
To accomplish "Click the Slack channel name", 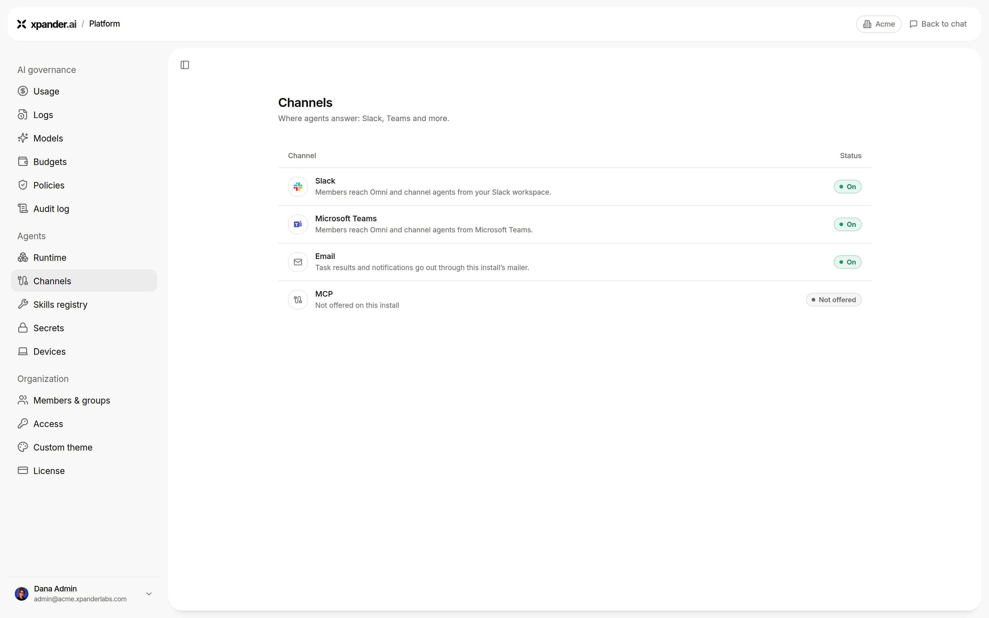I will [x=325, y=181].
